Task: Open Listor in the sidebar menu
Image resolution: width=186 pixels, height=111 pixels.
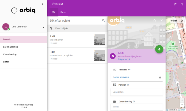Action: coord(24,62)
